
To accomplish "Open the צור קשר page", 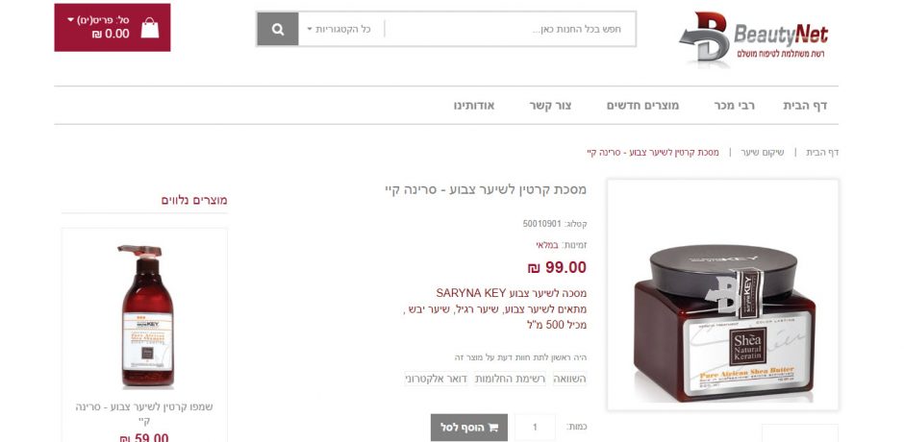I will (x=550, y=106).
